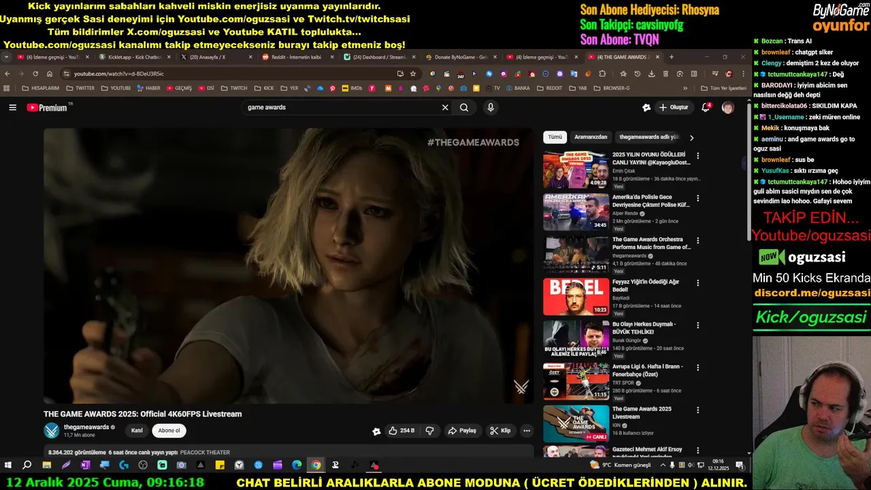Open the REDDIT bookmarks folder
871x490 pixels.
point(549,88)
